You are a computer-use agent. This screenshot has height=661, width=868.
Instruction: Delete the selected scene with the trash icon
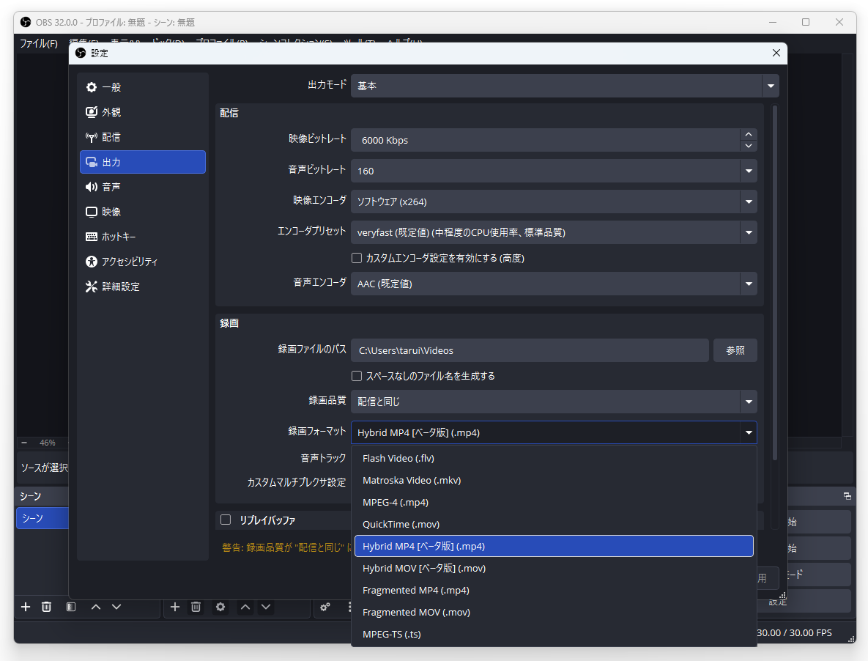[x=46, y=607]
